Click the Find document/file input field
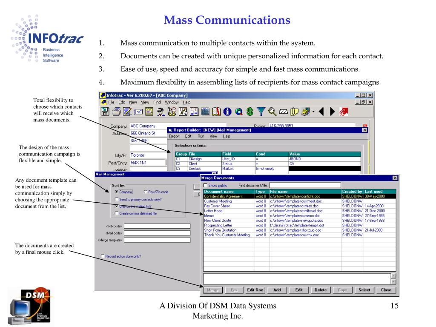The width and height of the screenshot is (436, 327). click(x=305, y=185)
